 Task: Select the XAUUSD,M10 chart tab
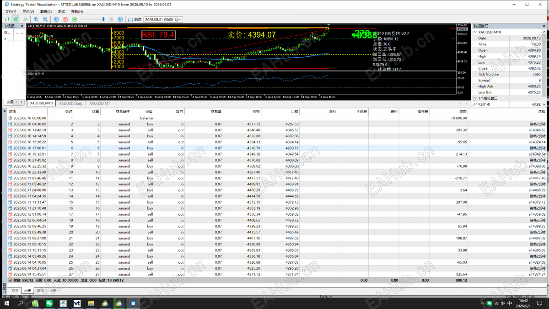point(41,103)
